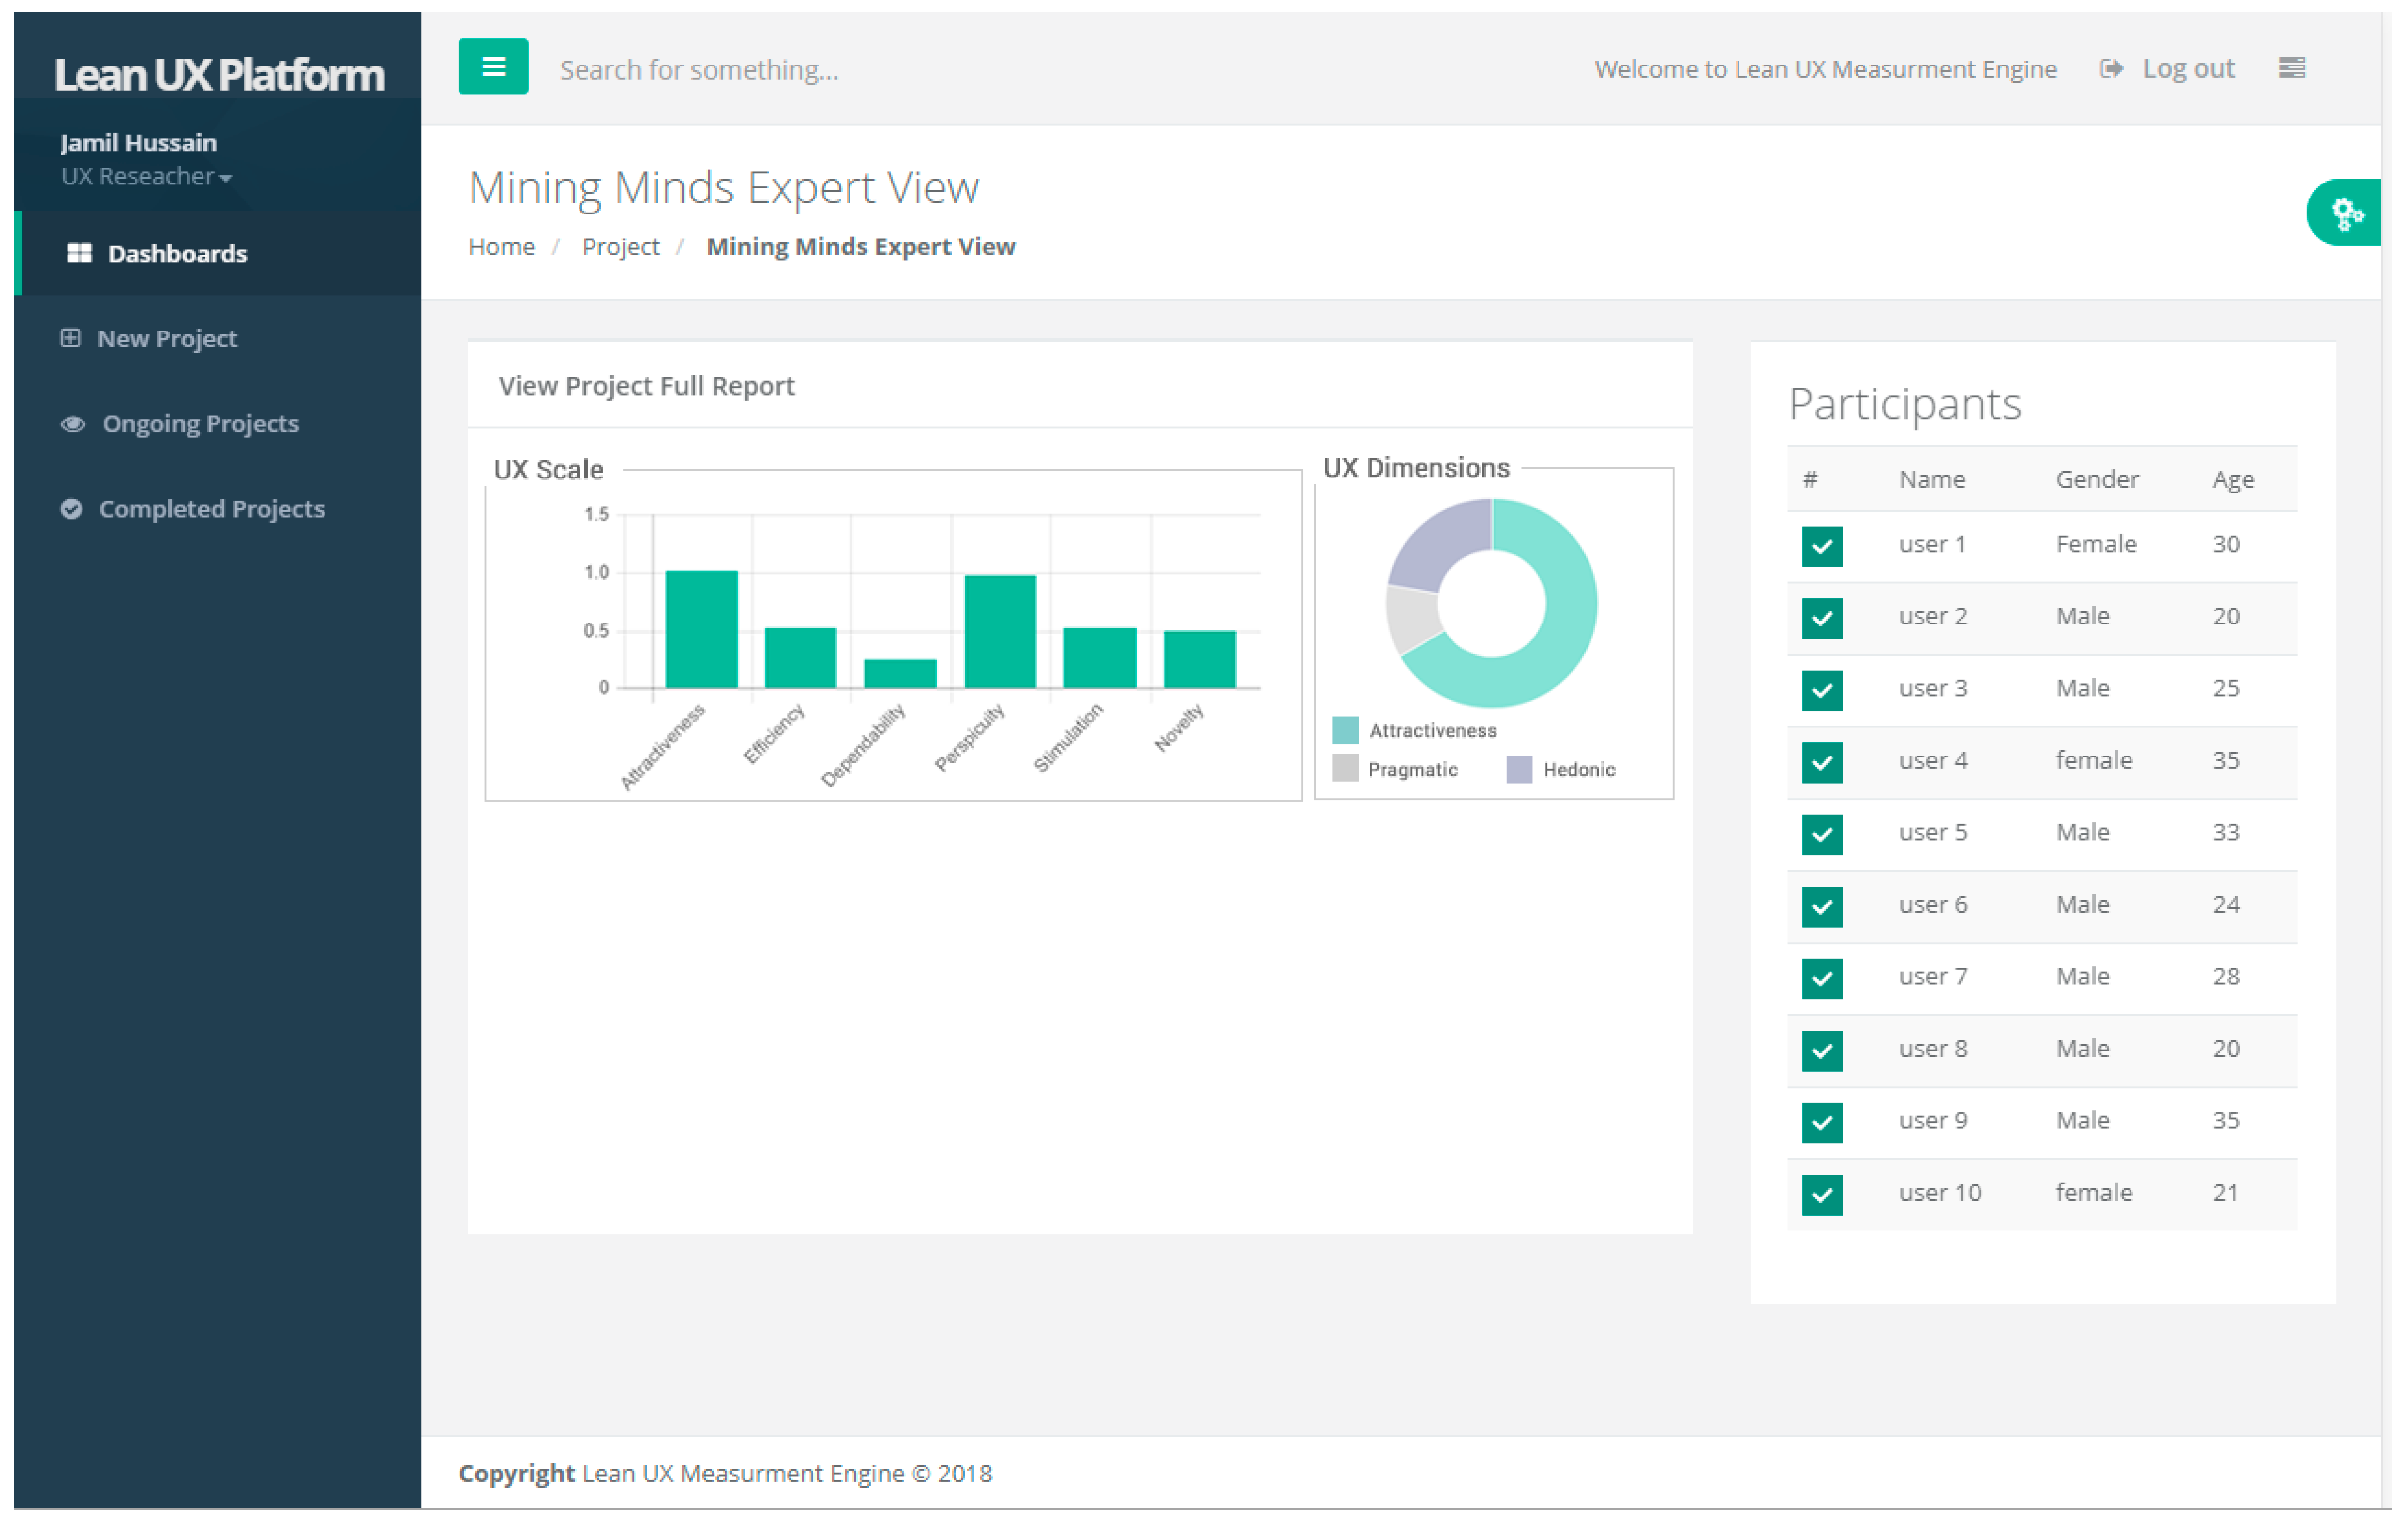Expand the UX Reseacher profile dropdown

(147, 177)
